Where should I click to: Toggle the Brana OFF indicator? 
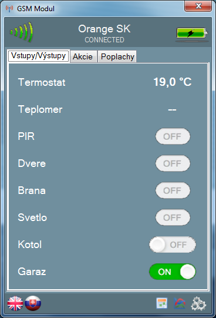[173, 190]
